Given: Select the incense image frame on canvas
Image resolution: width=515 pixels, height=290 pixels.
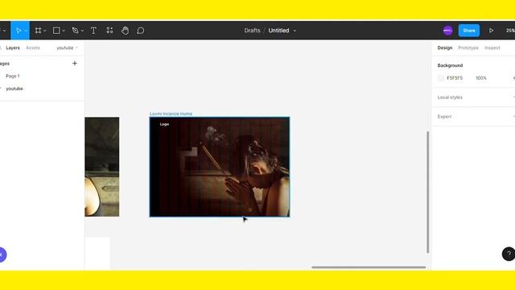Looking at the screenshot, I should (220, 167).
